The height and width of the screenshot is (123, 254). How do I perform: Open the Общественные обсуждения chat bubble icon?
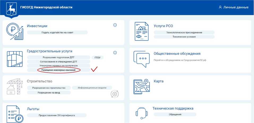coord(143,59)
